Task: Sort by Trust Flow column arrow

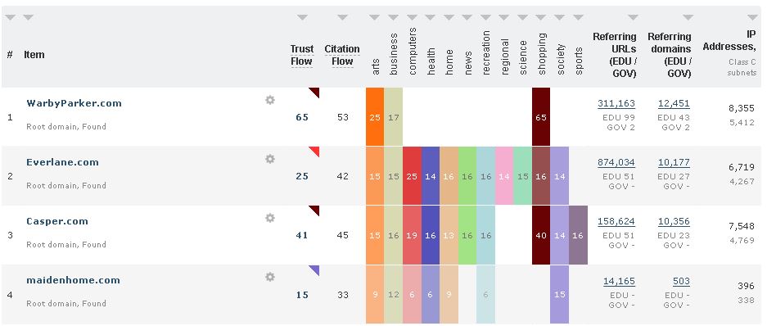Action: tap(302, 18)
